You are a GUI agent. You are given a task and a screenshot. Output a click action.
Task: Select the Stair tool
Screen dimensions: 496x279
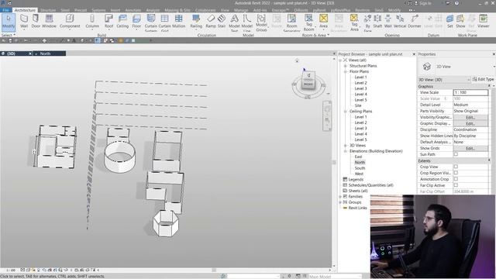(222, 22)
